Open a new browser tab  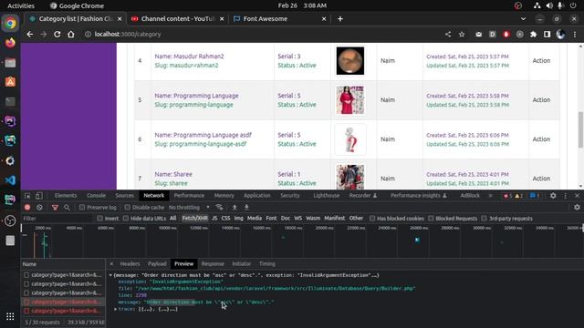click(x=340, y=18)
